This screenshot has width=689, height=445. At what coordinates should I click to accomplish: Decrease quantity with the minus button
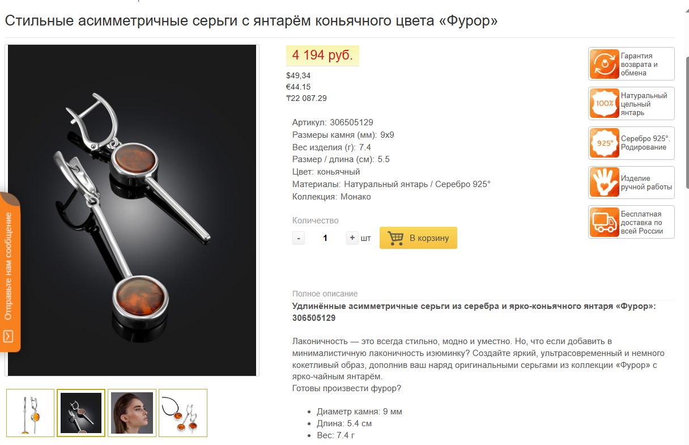pyautogui.click(x=299, y=238)
